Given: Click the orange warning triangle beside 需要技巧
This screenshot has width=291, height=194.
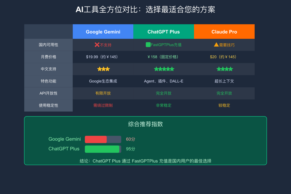Looking at the screenshot, I should 216,45.
